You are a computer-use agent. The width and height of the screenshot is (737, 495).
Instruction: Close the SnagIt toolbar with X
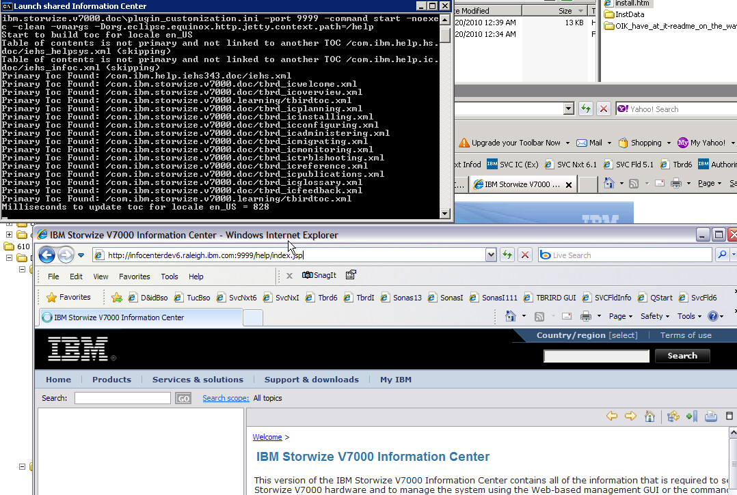pos(290,276)
